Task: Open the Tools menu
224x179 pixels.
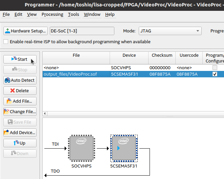Action: pos(73,15)
